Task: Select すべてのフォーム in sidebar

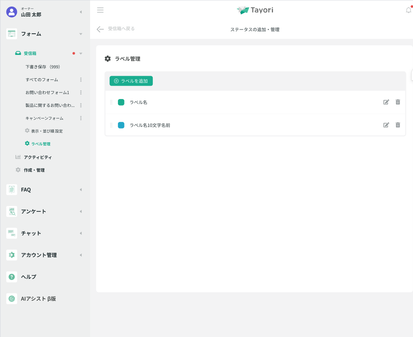Action: coord(42,79)
